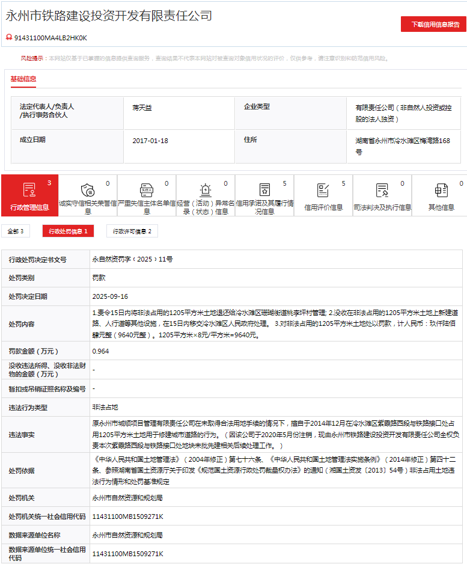Screen dimensions: 467x564
Task: Click the legal representative name 蒋天益
Action: (142, 107)
